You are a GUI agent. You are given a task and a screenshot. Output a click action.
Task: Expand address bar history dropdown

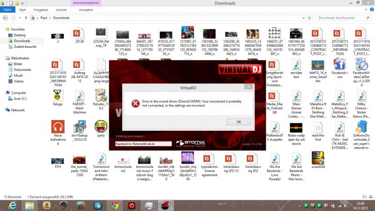pos(303,18)
